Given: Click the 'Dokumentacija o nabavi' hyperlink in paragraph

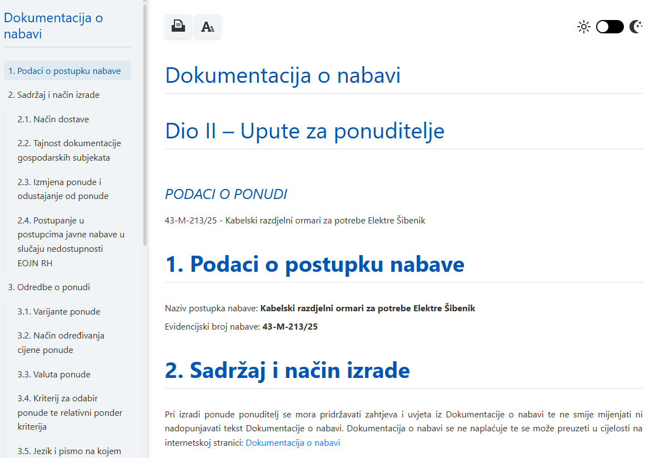Looking at the screenshot, I should pyautogui.click(x=293, y=443).
